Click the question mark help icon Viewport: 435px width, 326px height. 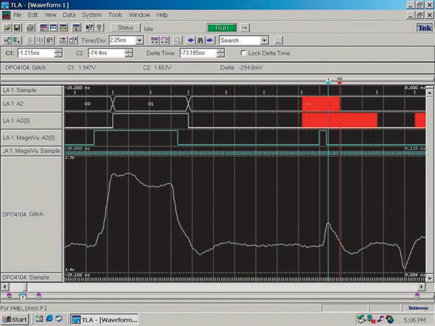pos(99,28)
